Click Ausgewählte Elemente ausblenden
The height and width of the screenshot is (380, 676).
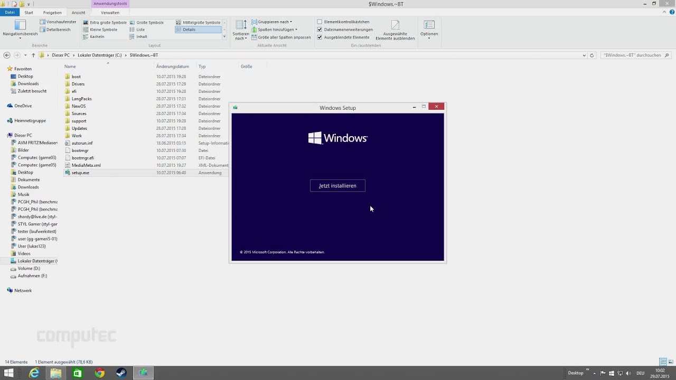[395, 30]
